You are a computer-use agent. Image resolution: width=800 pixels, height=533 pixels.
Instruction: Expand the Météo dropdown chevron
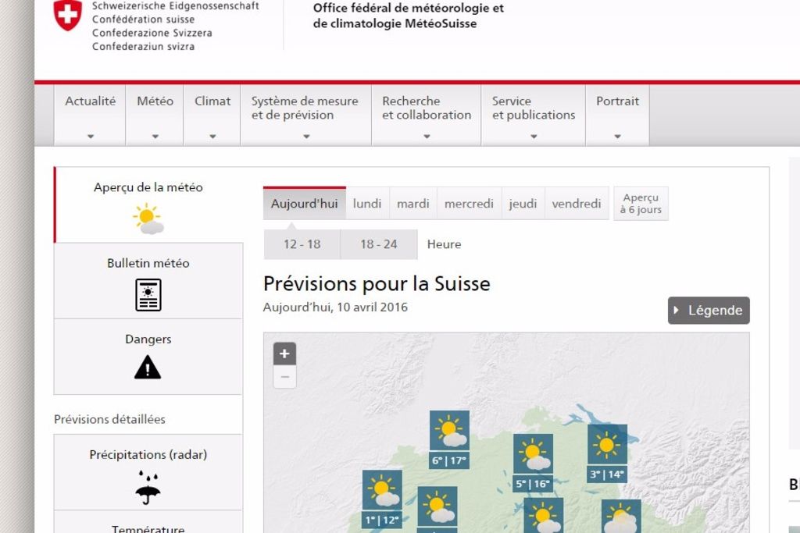pos(154,135)
